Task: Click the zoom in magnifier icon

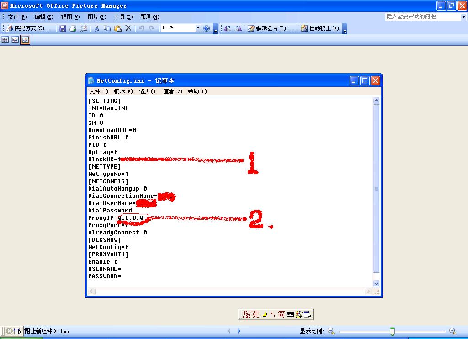Action: [x=452, y=331]
